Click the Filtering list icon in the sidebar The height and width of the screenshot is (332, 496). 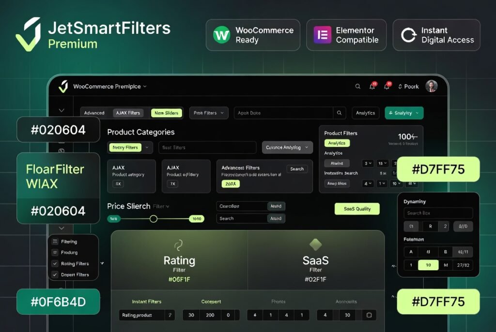[x=55, y=242]
